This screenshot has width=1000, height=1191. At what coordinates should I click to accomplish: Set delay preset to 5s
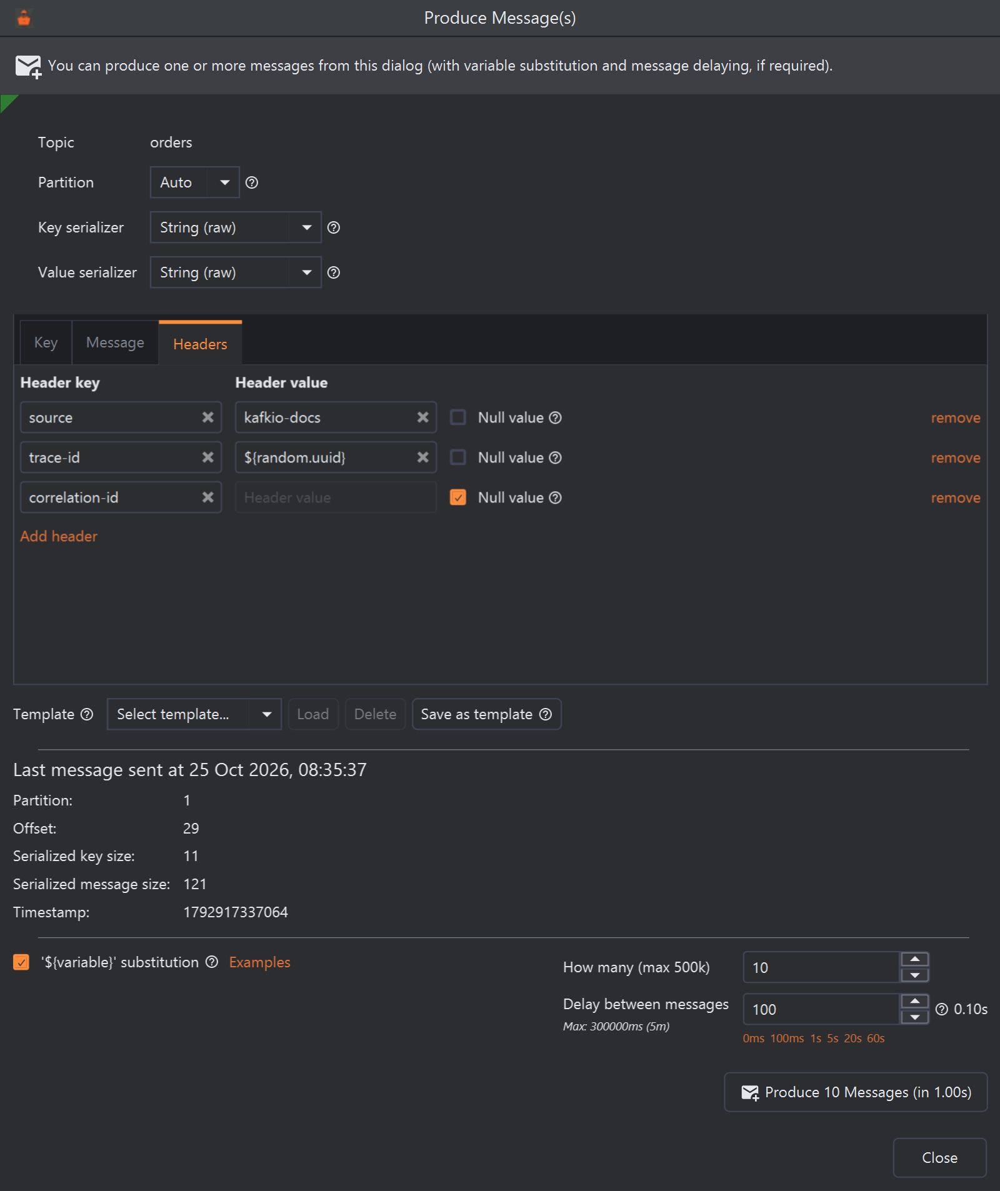click(832, 1038)
